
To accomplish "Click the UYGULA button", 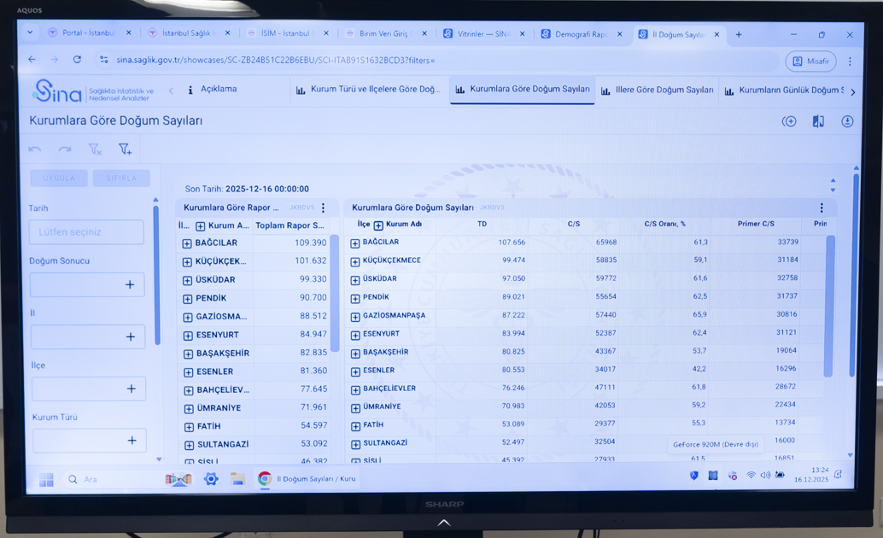I will tap(59, 178).
